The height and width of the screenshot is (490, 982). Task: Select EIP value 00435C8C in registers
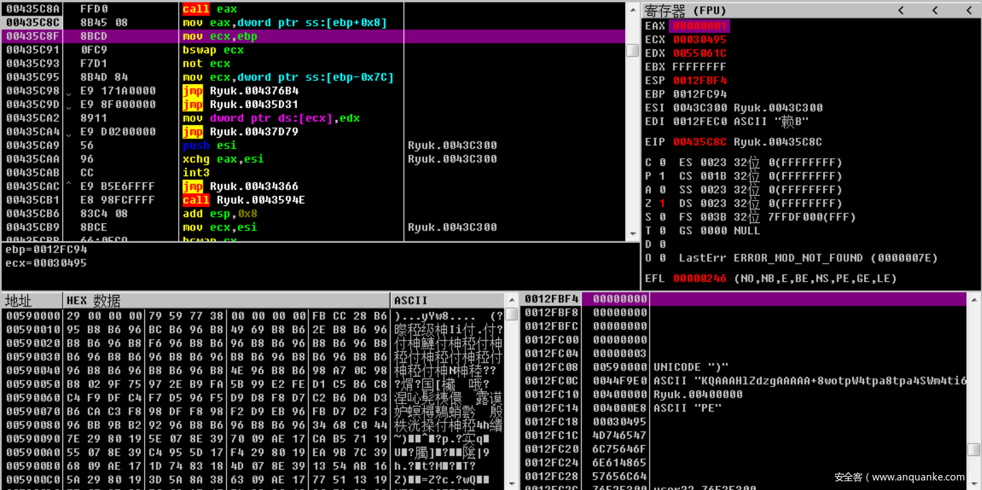[x=699, y=142]
